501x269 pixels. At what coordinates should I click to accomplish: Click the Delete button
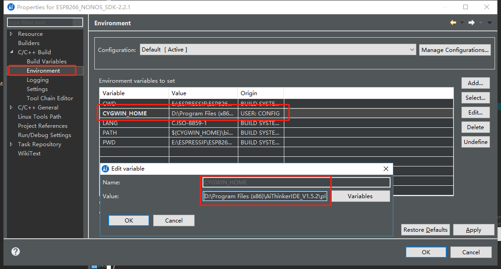point(475,127)
